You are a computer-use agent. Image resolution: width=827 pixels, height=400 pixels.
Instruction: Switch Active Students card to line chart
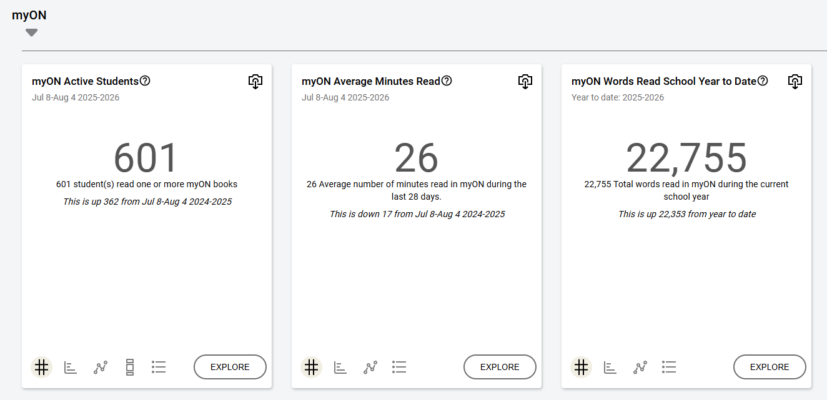pos(101,367)
